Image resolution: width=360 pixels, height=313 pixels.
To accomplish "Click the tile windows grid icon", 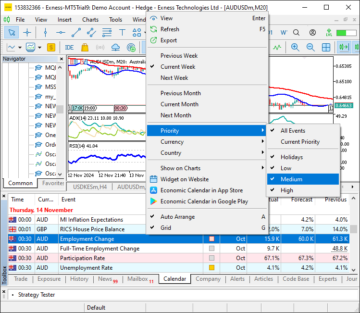I will tap(326, 48).
